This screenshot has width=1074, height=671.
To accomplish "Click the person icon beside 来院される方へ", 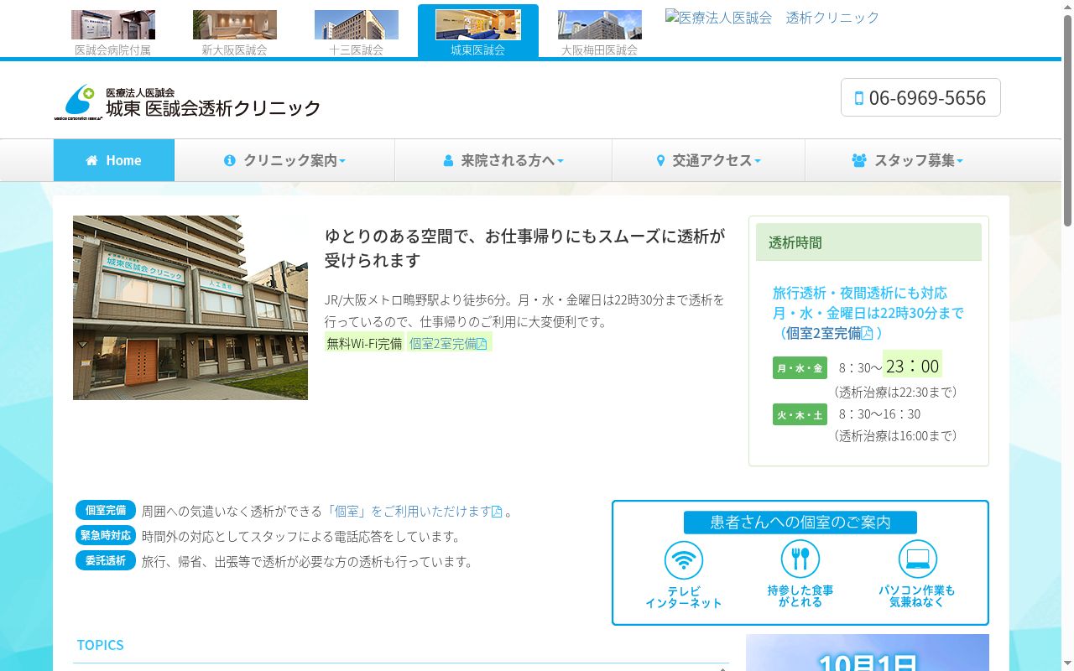I will pyautogui.click(x=448, y=160).
